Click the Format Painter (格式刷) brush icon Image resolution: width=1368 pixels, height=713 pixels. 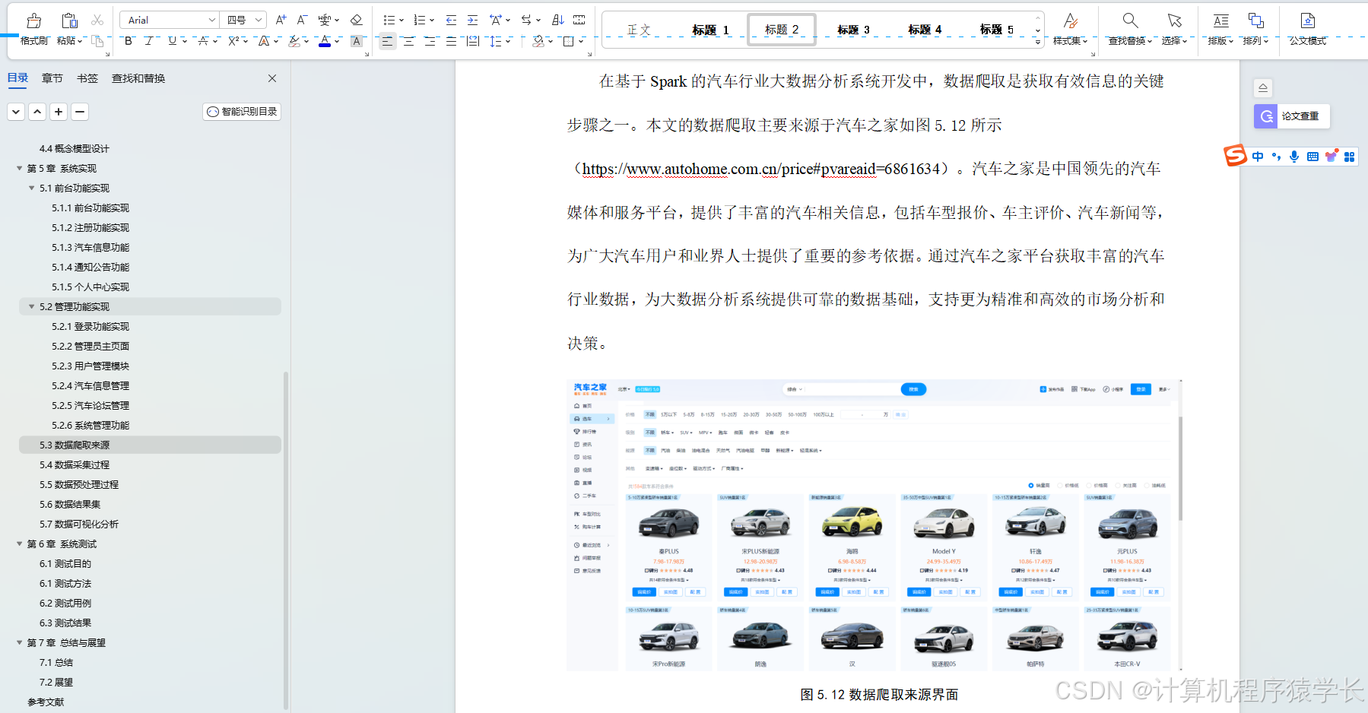(33, 21)
